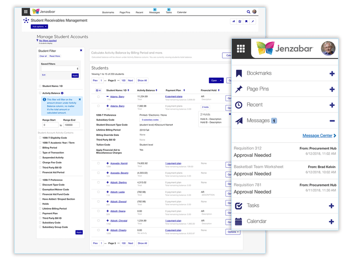351x263 pixels.
Task: Open the Message Center link
Action: pyautogui.click(x=319, y=136)
